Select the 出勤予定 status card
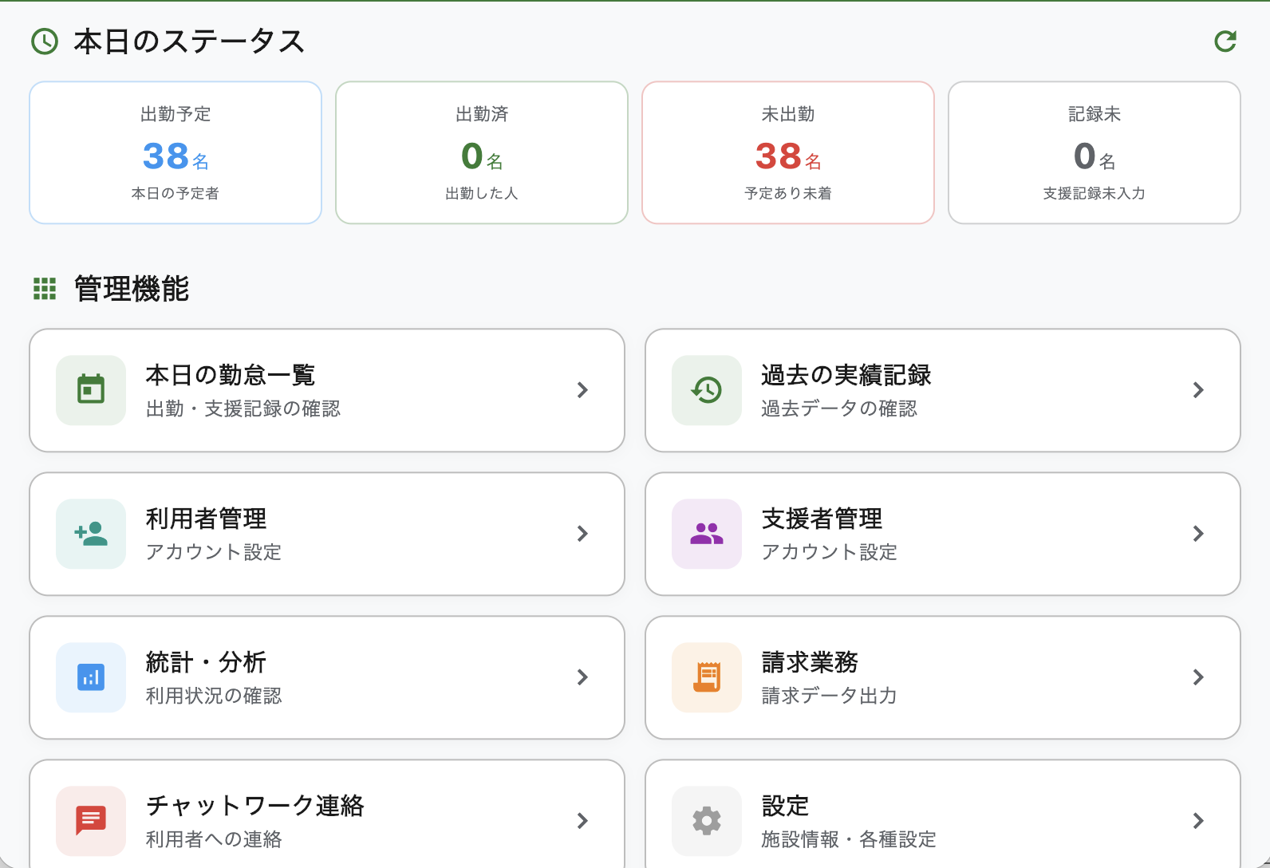 point(175,152)
